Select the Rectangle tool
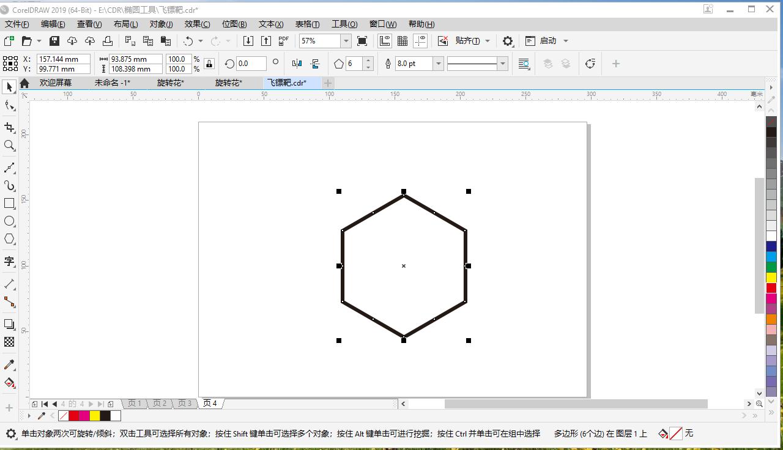Screen dimensions: 783x450 9,202
